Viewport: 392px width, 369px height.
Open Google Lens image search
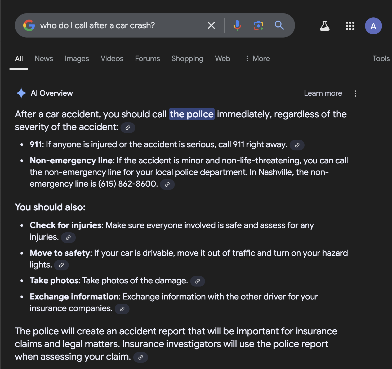point(258,26)
